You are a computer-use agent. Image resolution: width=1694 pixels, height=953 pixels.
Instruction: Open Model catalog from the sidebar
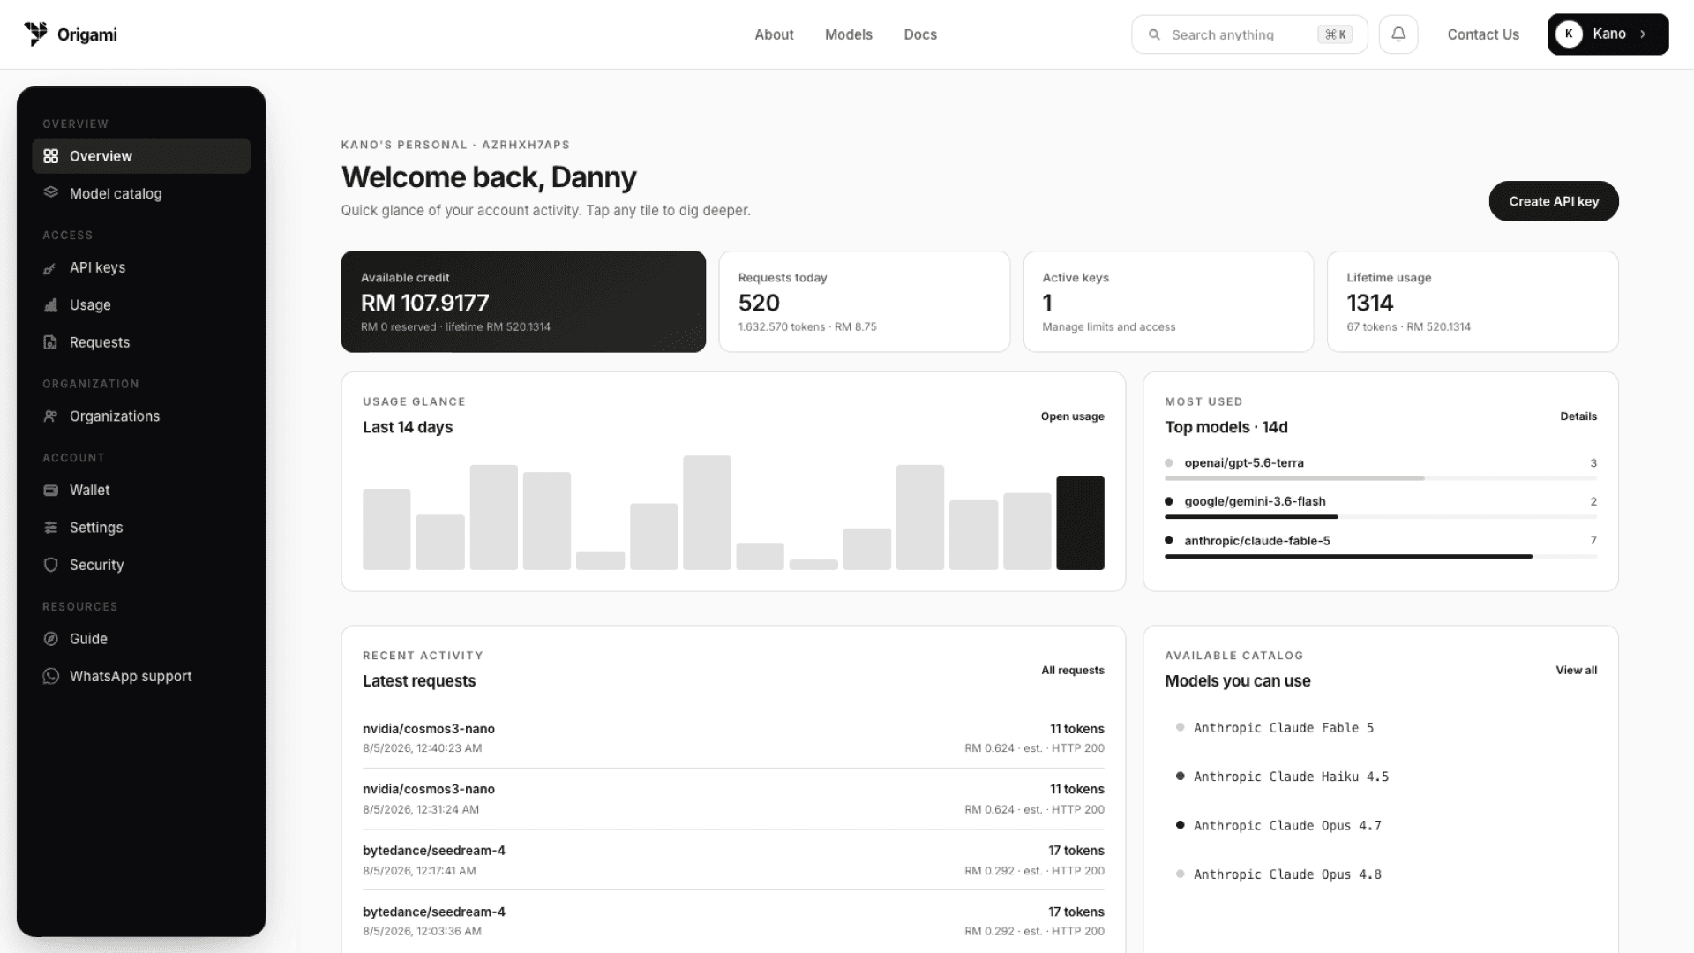click(x=141, y=193)
